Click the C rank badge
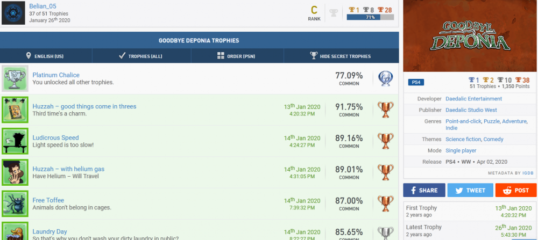This screenshot has height=240, width=538. (x=314, y=13)
